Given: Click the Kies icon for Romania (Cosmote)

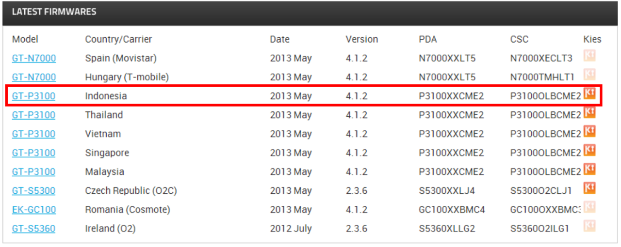Looking at the screenshot, I should coord(589,207).
